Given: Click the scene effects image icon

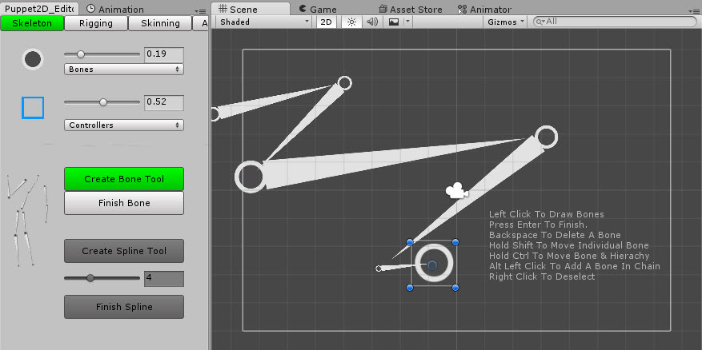Looking at the screenshot, I should coord(394,22).
